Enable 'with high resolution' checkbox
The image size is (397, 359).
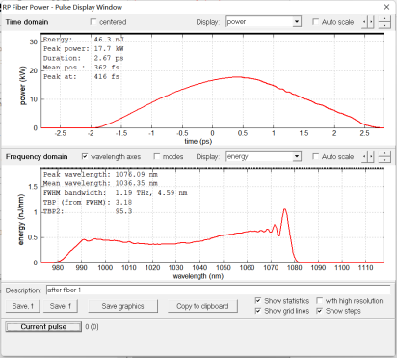tap(319, 300)
